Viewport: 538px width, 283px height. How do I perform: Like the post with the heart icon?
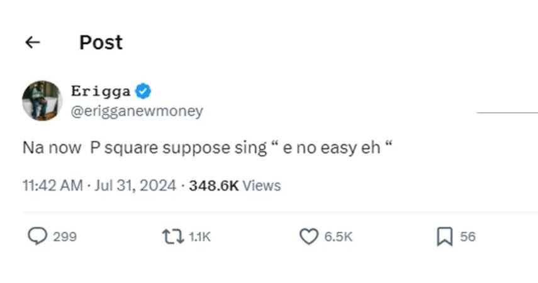308,236
